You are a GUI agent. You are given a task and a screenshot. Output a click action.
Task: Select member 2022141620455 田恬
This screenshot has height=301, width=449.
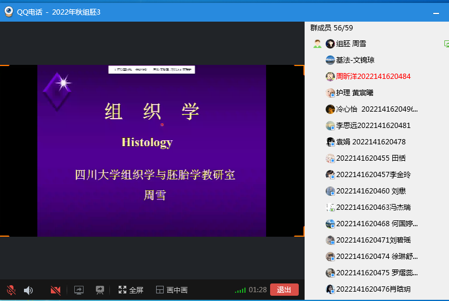(371, 158)
